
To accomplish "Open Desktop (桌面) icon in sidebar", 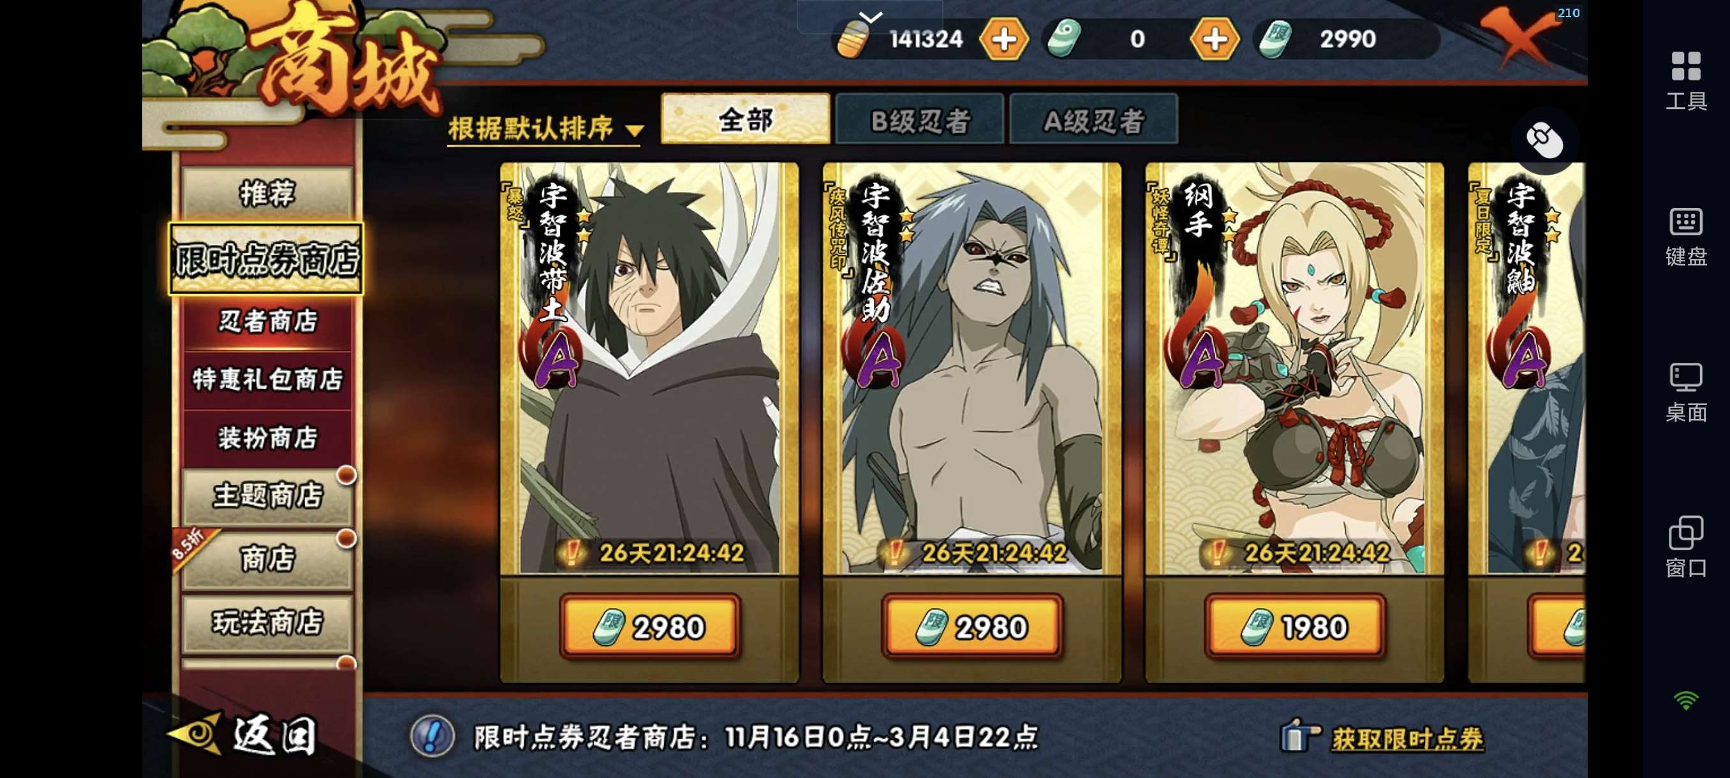I will 1686,392.
